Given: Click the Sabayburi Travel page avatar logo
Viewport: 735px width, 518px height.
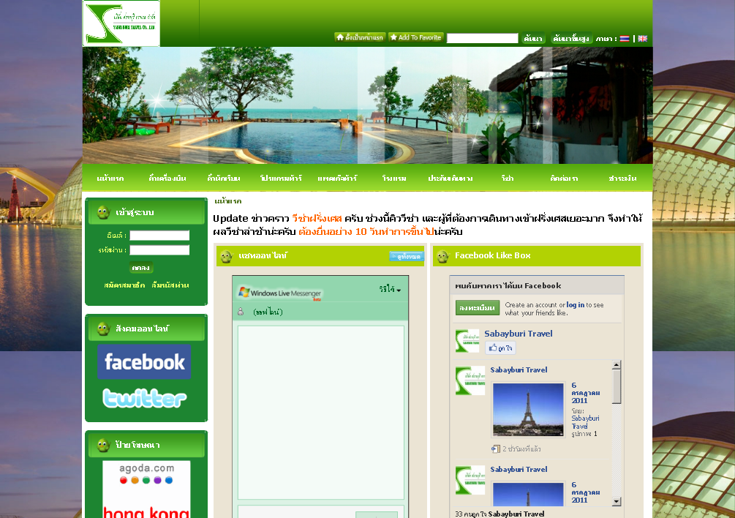Looking at the screenshot, I should coord(467,341).
